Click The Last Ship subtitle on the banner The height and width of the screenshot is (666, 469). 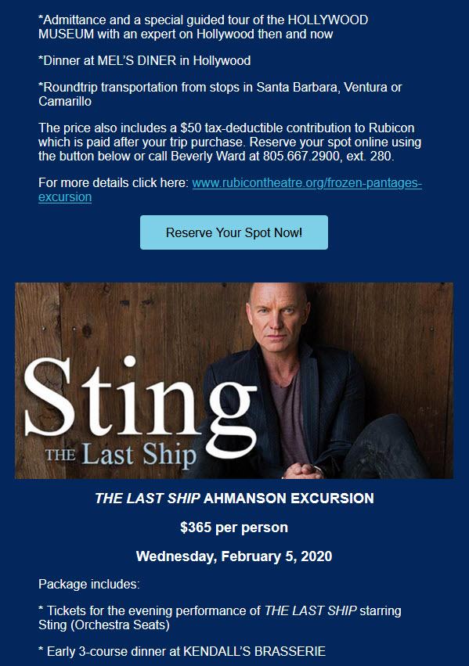[121, 455]
